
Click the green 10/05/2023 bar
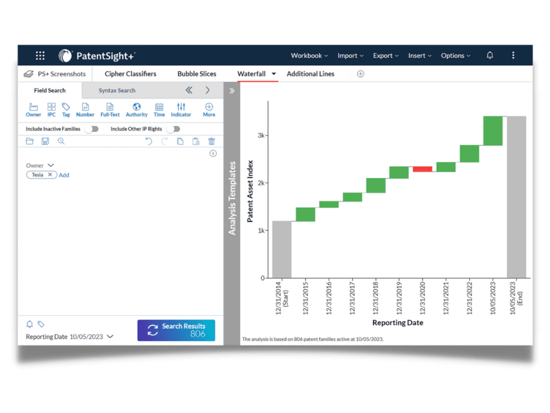tap(493, 131)
